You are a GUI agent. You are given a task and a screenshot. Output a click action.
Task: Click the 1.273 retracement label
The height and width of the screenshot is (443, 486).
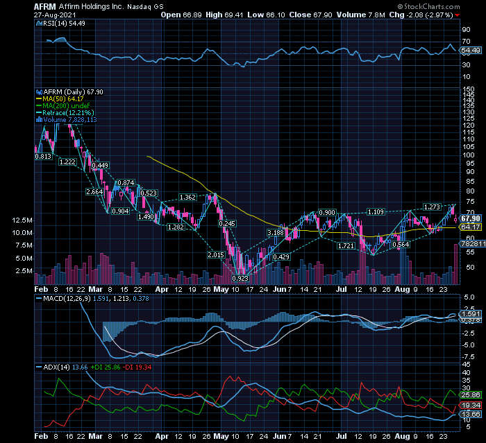point(432,207)
